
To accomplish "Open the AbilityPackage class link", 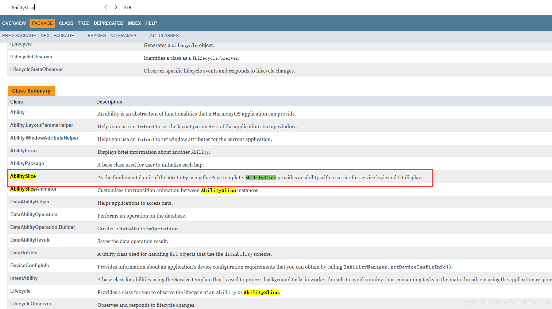I will [27, 164].
